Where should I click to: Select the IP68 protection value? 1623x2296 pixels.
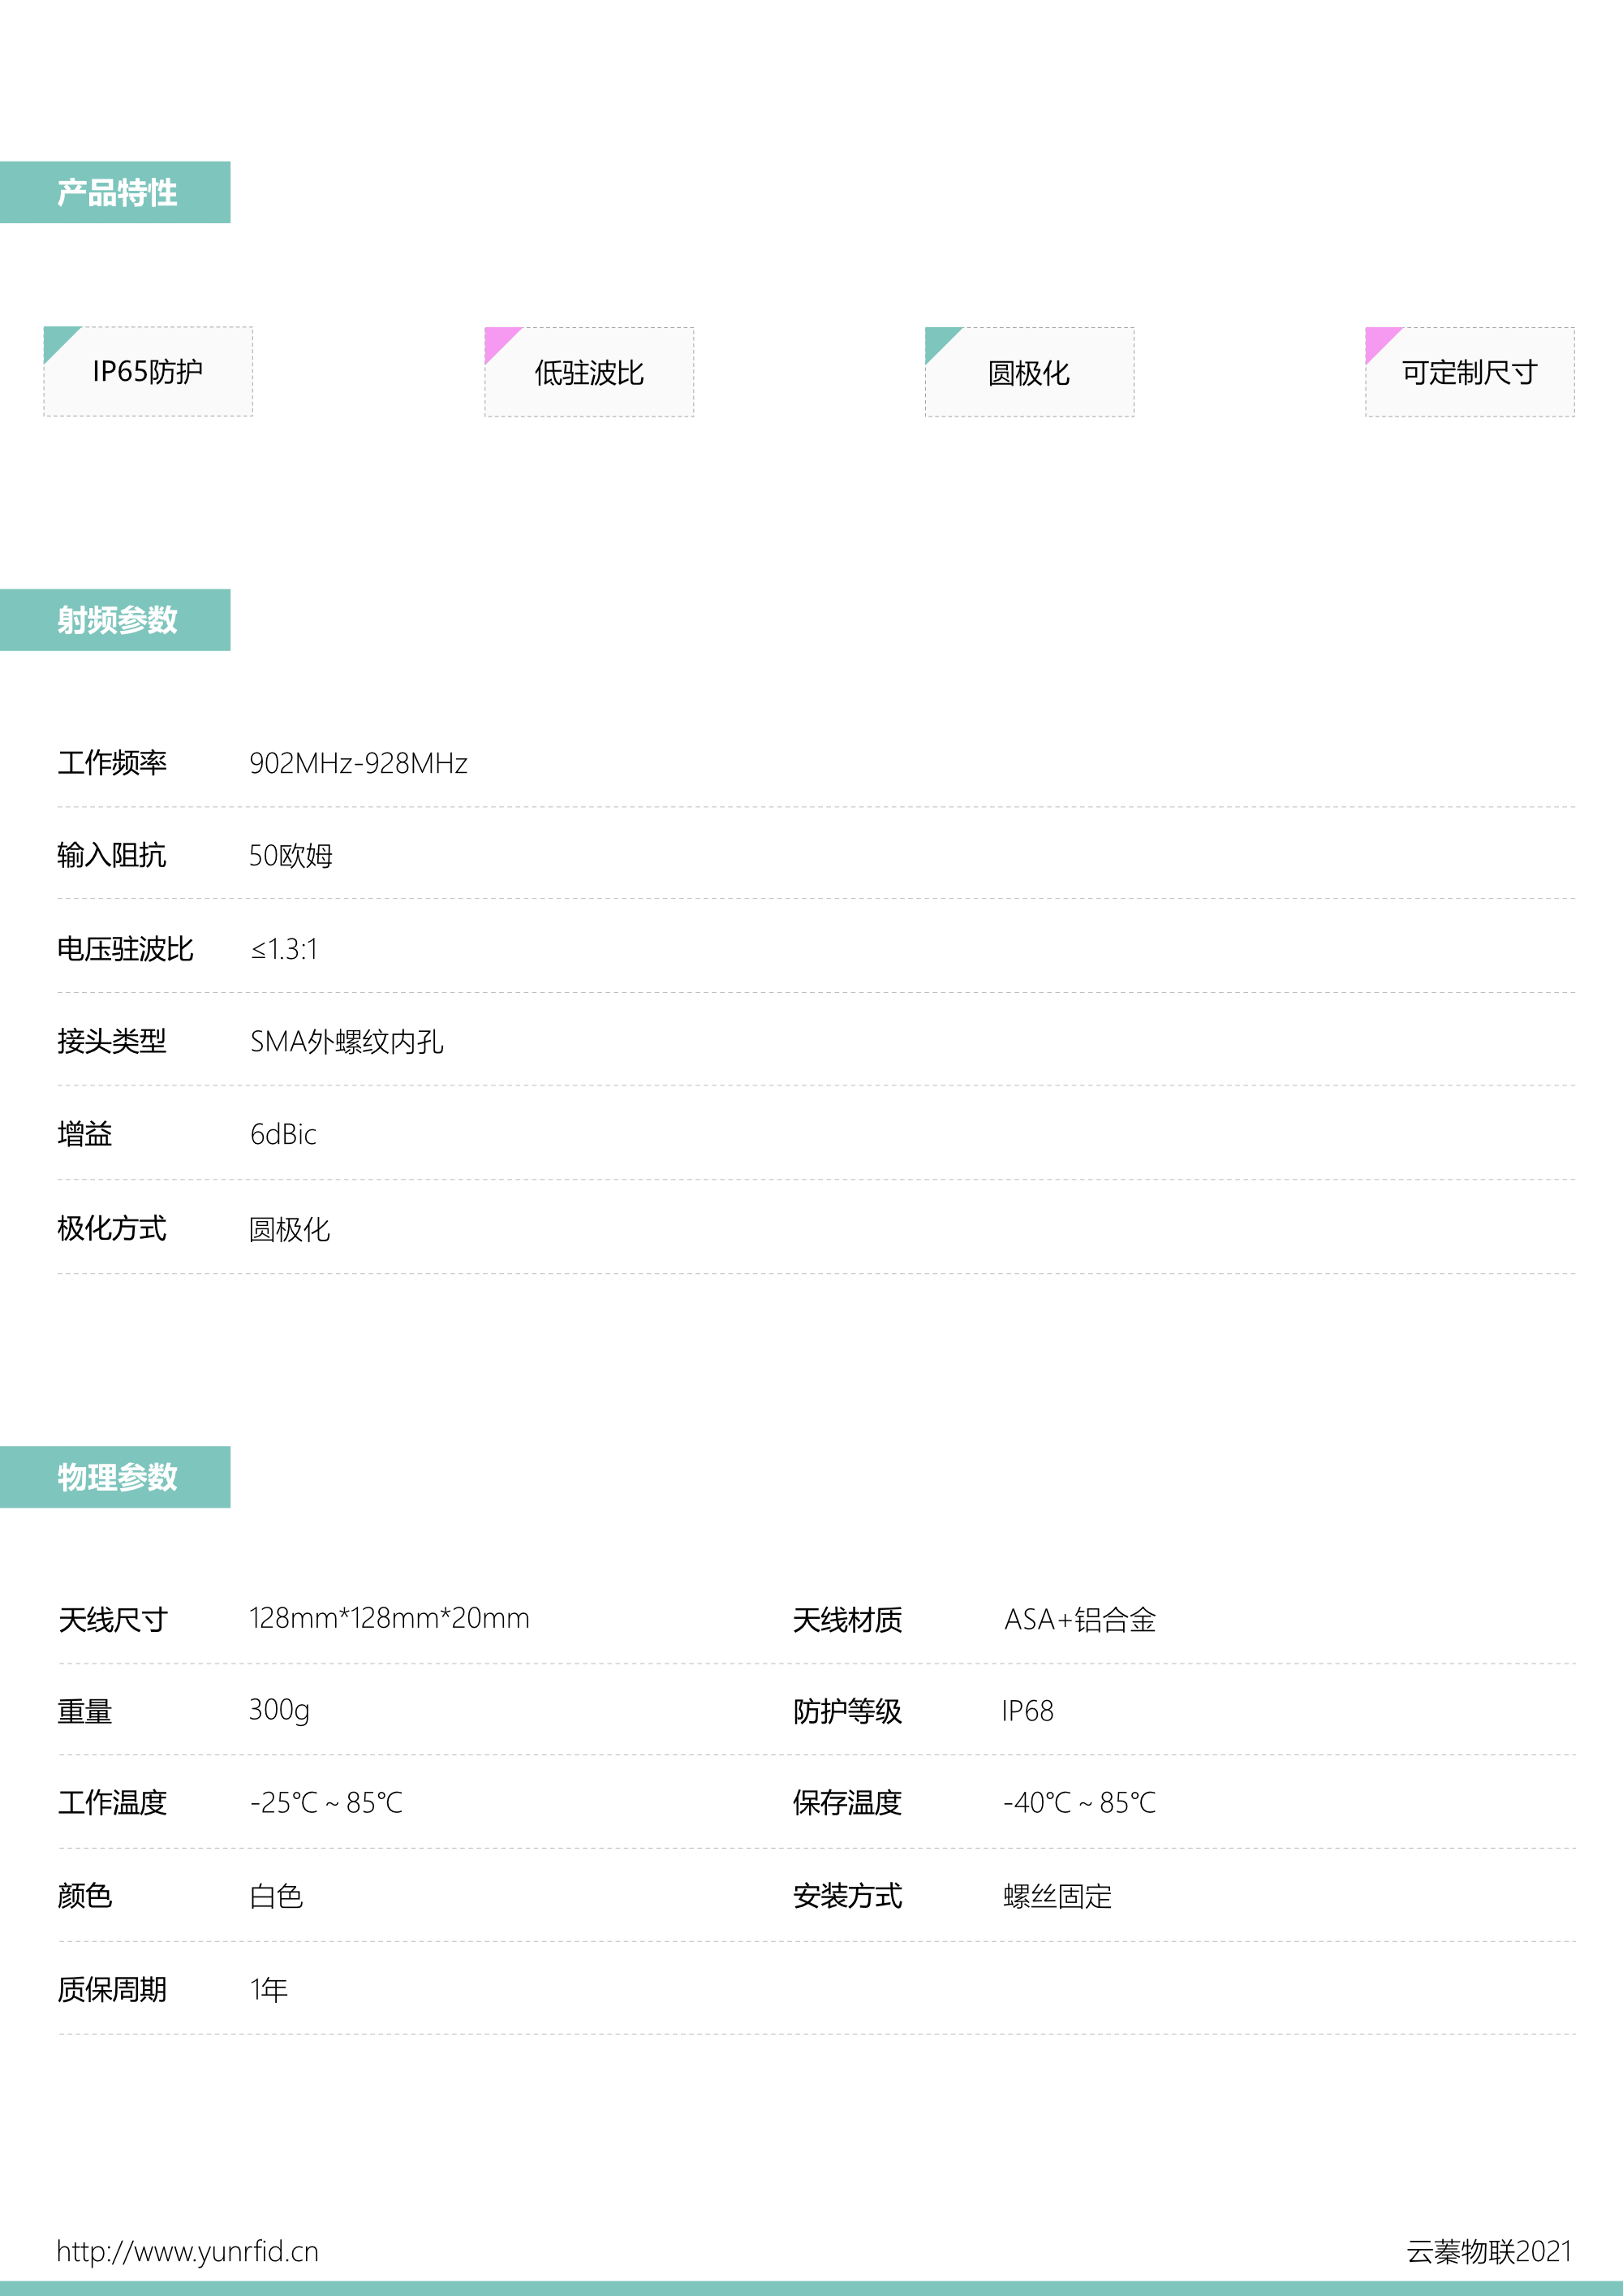click(x=1028, y=1711)
